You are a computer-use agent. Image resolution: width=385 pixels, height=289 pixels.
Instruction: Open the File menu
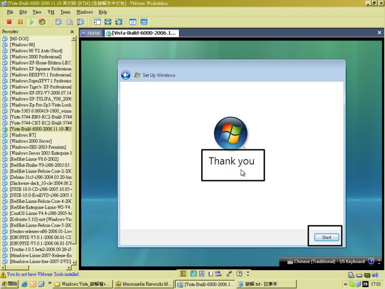point(10,12)
